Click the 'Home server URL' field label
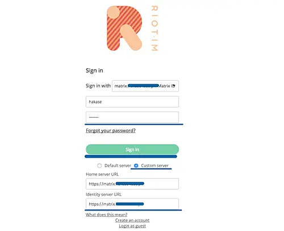Image resolution: width=284 pixels, height=231 pixels. click(102, 174)
